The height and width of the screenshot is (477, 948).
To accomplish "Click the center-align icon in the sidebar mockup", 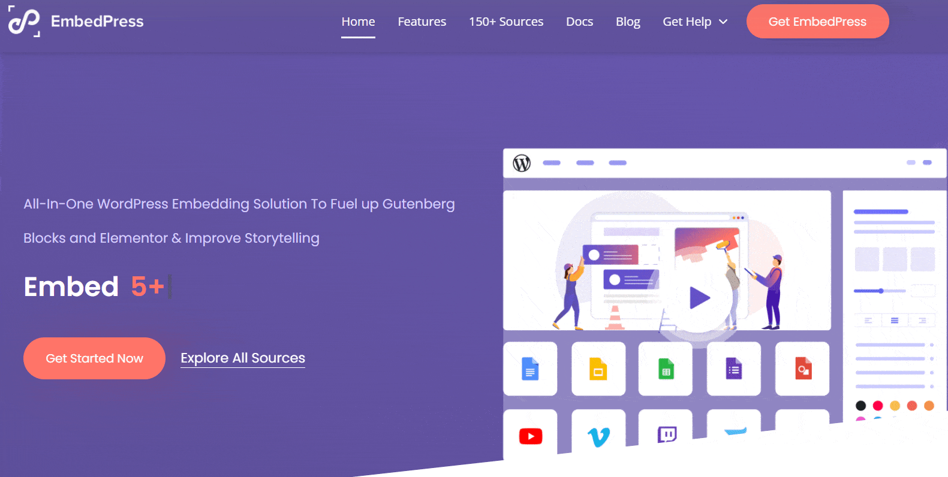I will coord(895,321).
